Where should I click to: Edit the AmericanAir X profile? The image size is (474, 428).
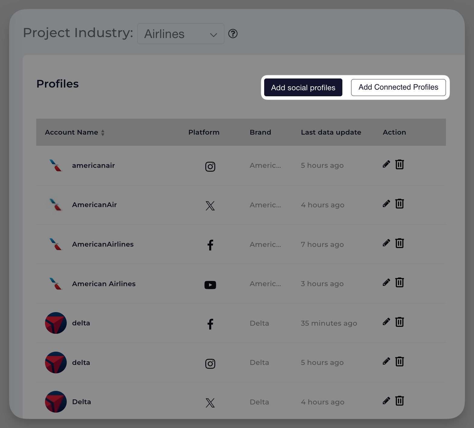click(386, 203)
